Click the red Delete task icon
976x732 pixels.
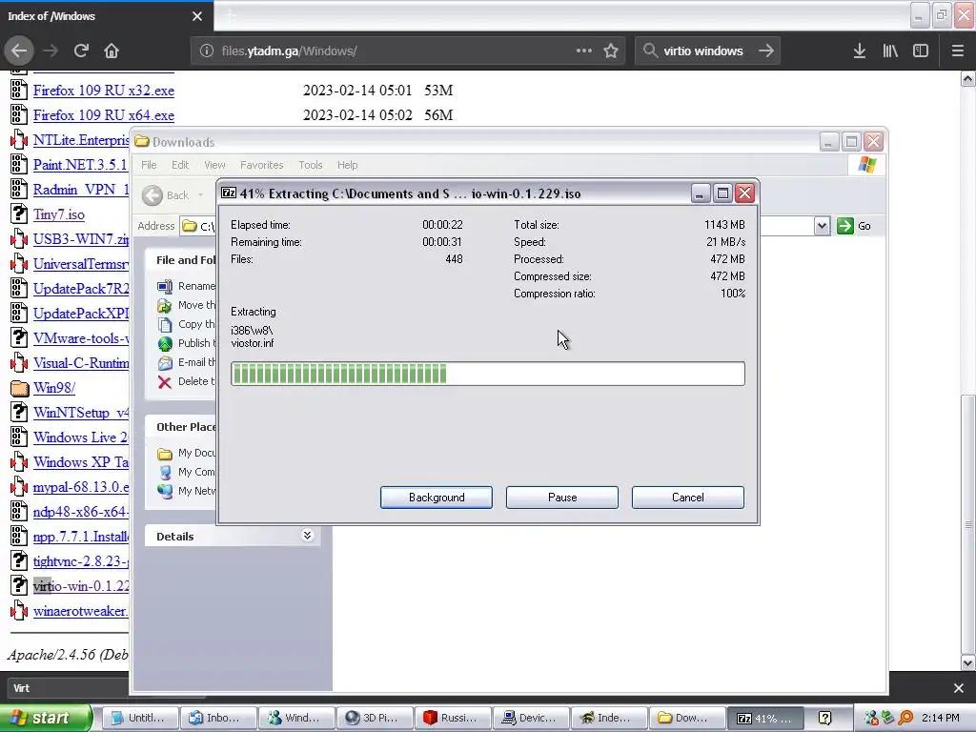pyautogui.click(x=164, y=382)
